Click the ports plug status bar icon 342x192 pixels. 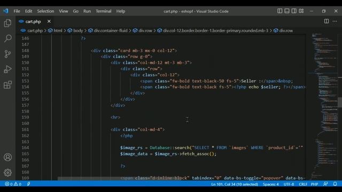[28, 184]
